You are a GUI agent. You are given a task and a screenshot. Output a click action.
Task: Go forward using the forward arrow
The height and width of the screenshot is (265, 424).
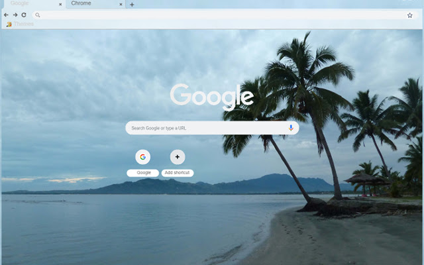tap(15, 15)
